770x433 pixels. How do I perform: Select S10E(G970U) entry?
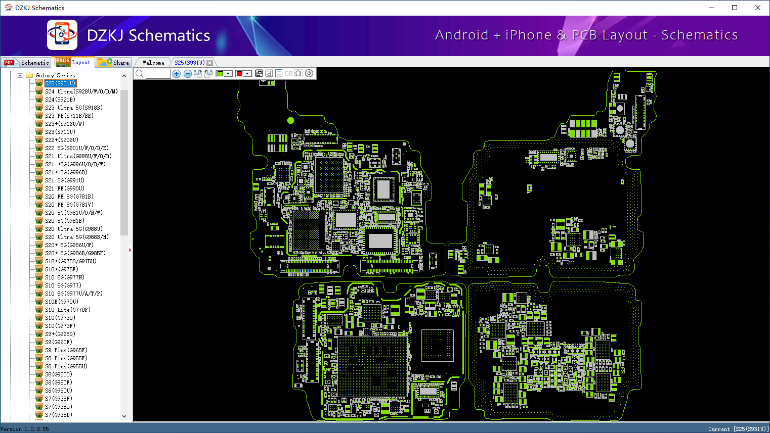[62, 302]
